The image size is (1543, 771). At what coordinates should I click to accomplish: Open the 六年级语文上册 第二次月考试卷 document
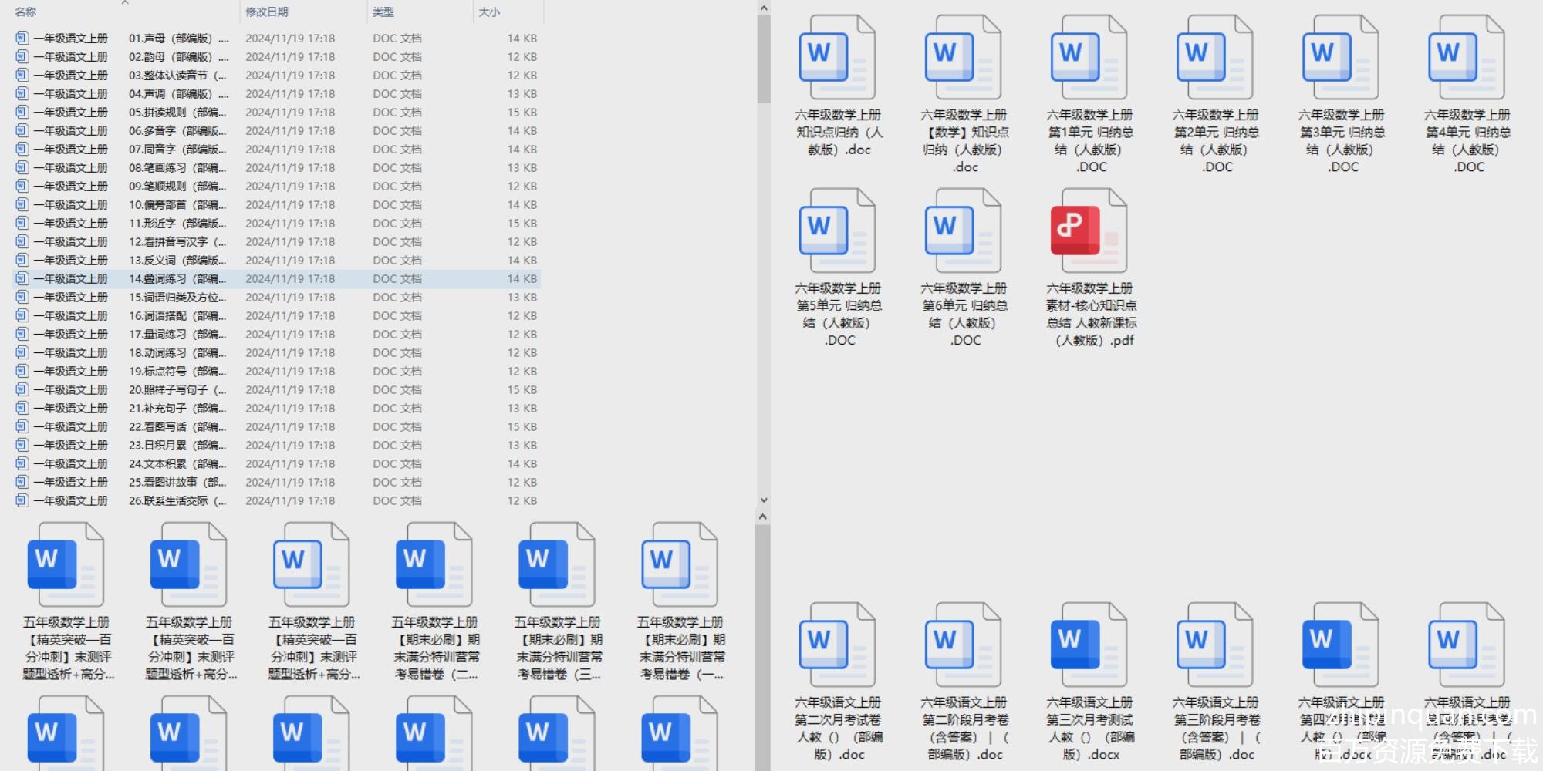(x=837, y=645)
